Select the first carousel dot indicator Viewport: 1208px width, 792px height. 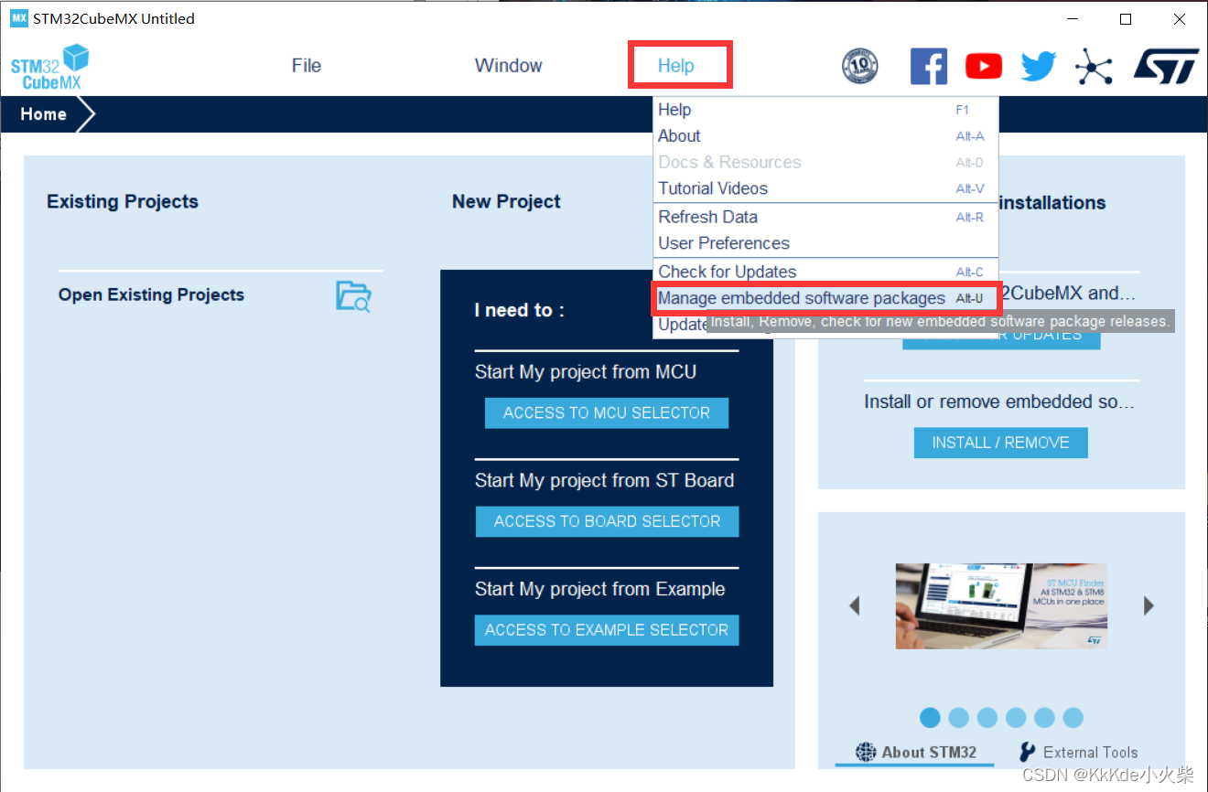(x=930, y=718)
